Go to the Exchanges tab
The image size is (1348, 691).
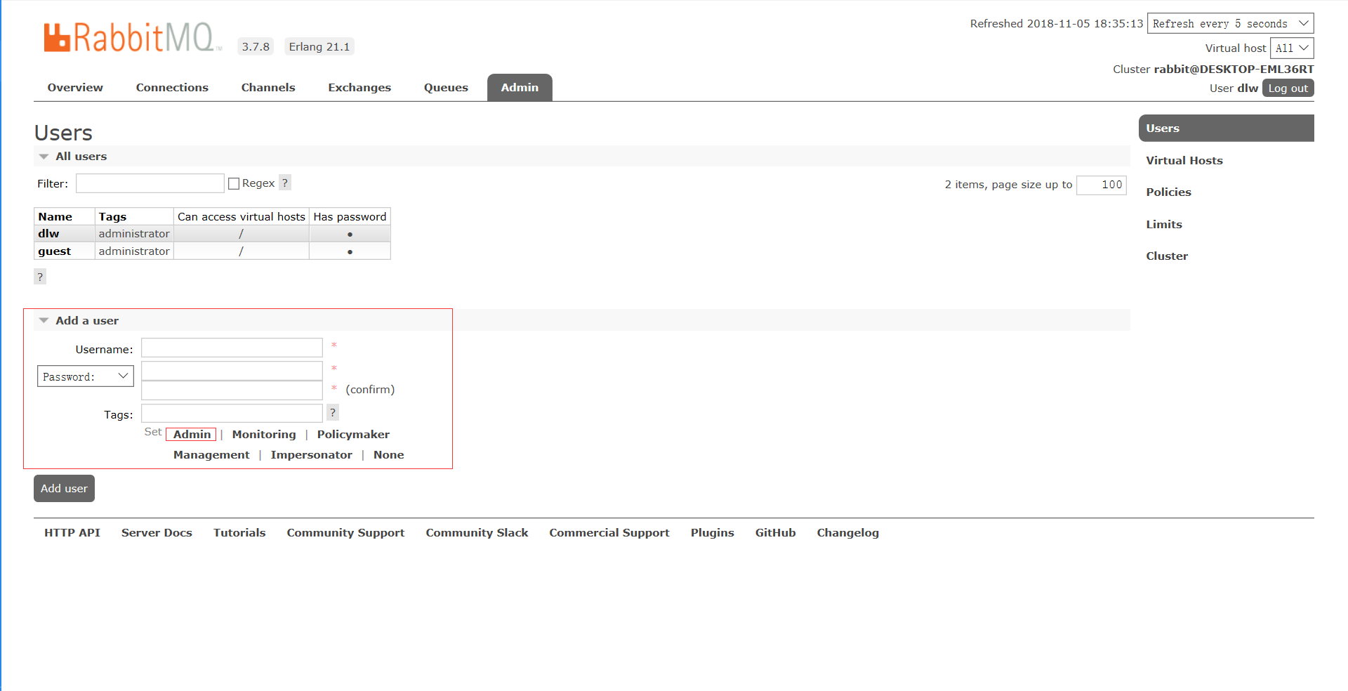359,87
